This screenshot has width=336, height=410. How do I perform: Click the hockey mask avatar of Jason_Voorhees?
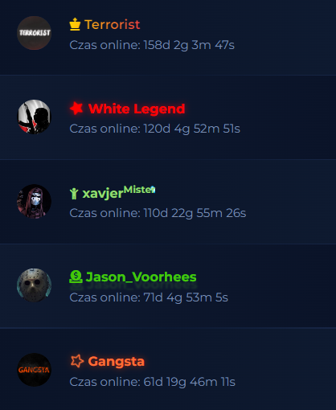point(34,285)
